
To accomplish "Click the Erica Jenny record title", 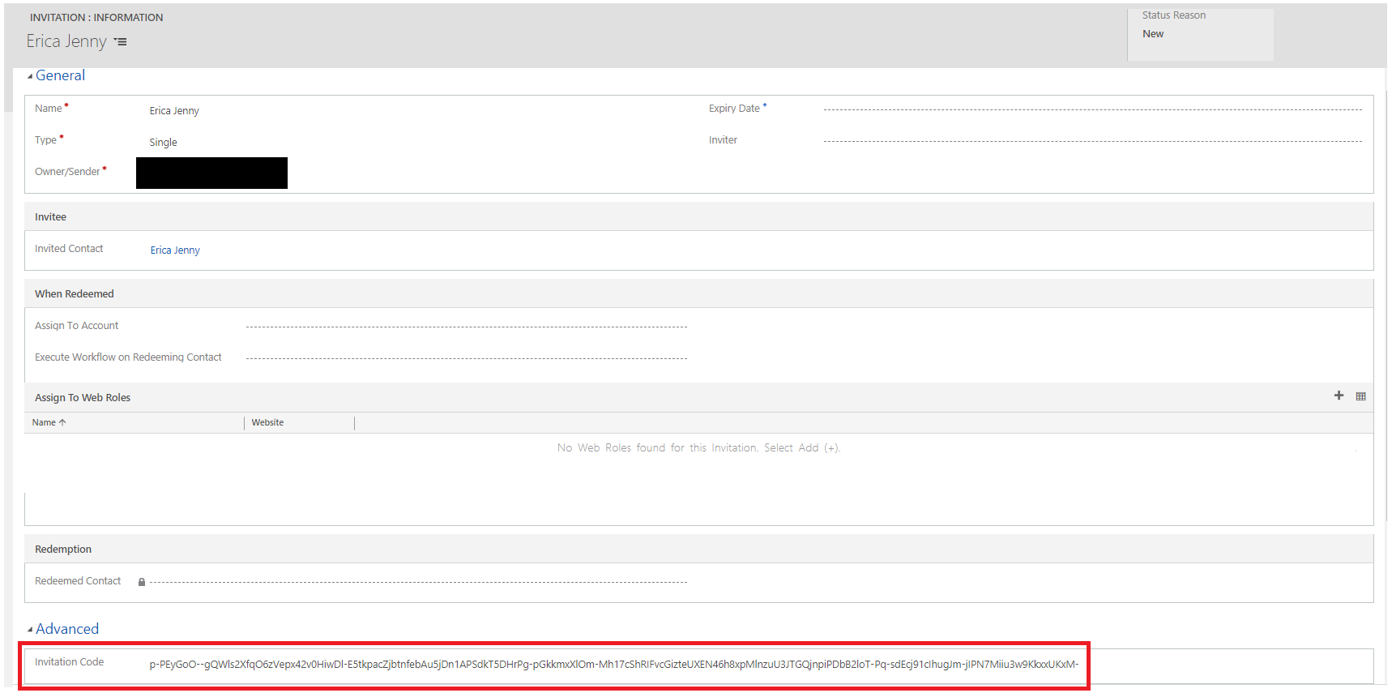I will [x=66, y=41].
